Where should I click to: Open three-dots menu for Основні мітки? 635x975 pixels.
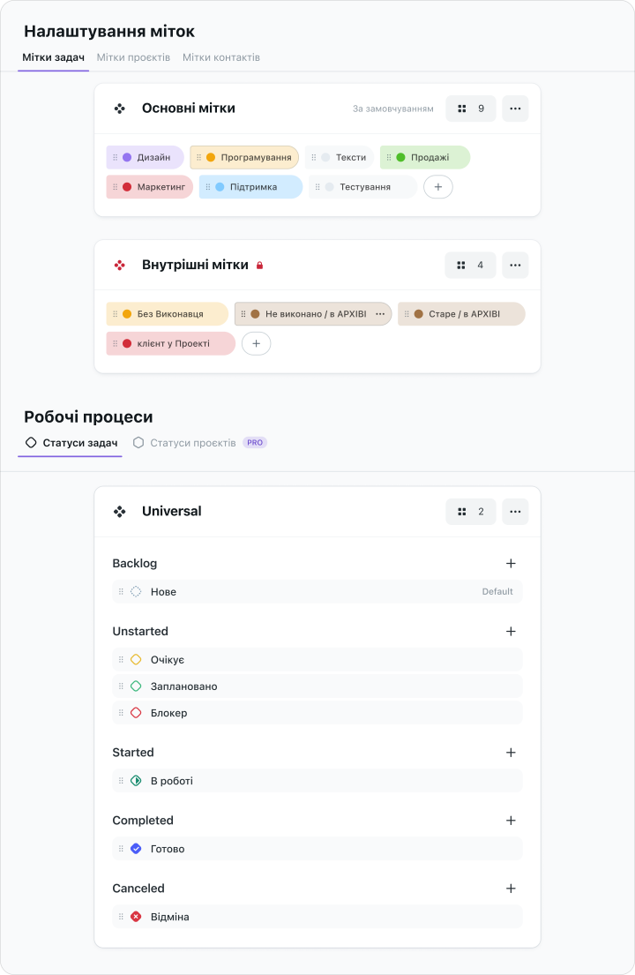click(x=515, y=109)
